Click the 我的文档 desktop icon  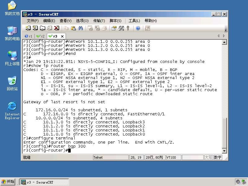tap(12, 8)
